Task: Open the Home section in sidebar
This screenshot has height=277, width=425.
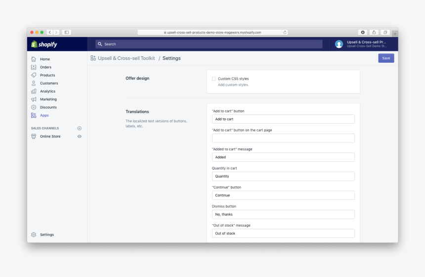Action: (x=44, y=59)
